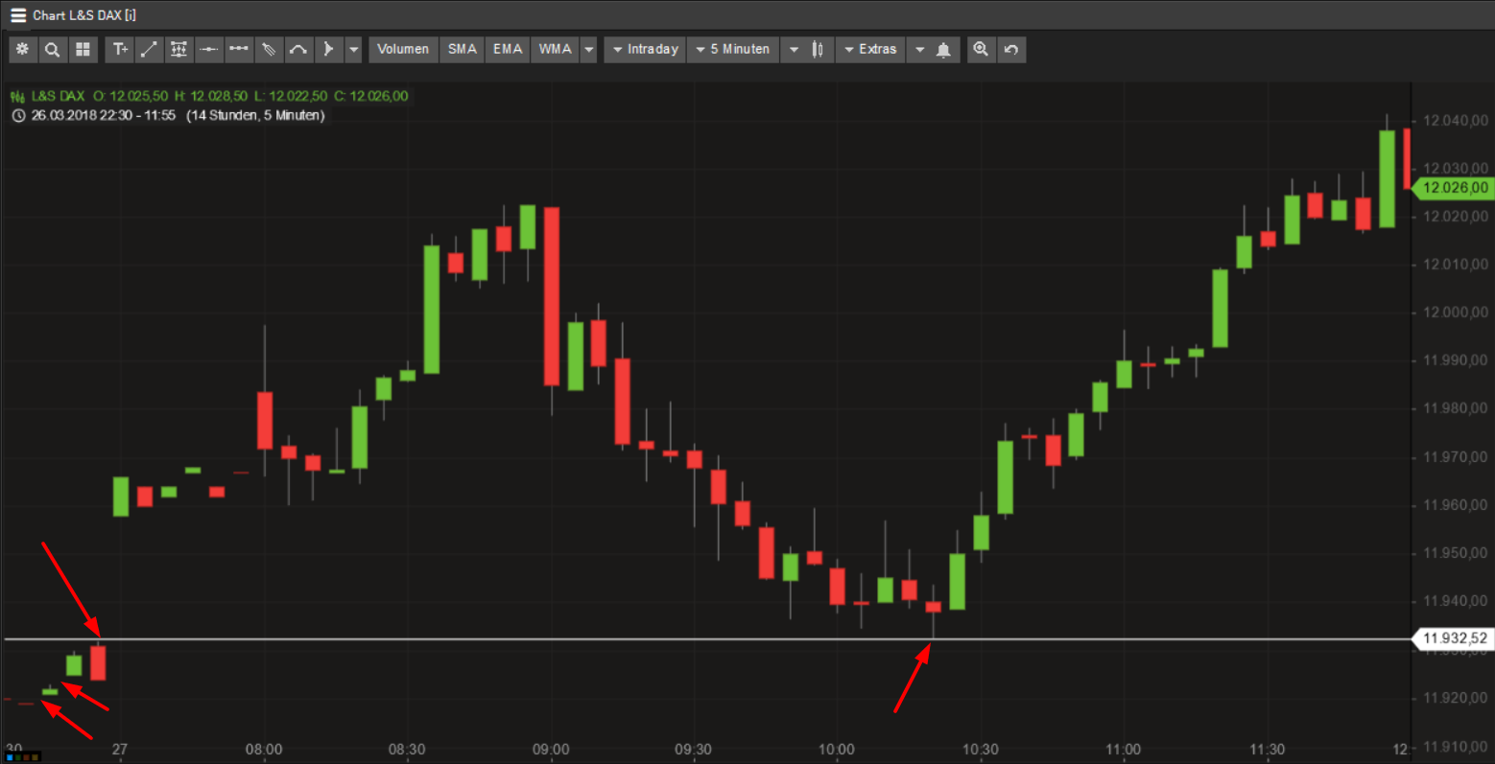1495x764 pixels.
Task: Select the text annotation tool
Action: click(119, 49)
